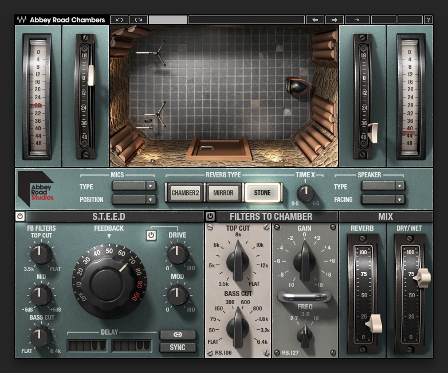The height and width of the screenshot is (373, 448).
Task: Click the FB Filters MID knob
Action: [x=41, y=294]
